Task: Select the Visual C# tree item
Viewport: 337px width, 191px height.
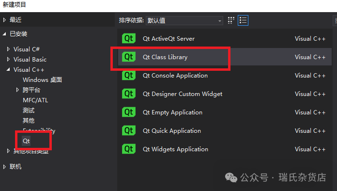Action: tap(27, 49)
